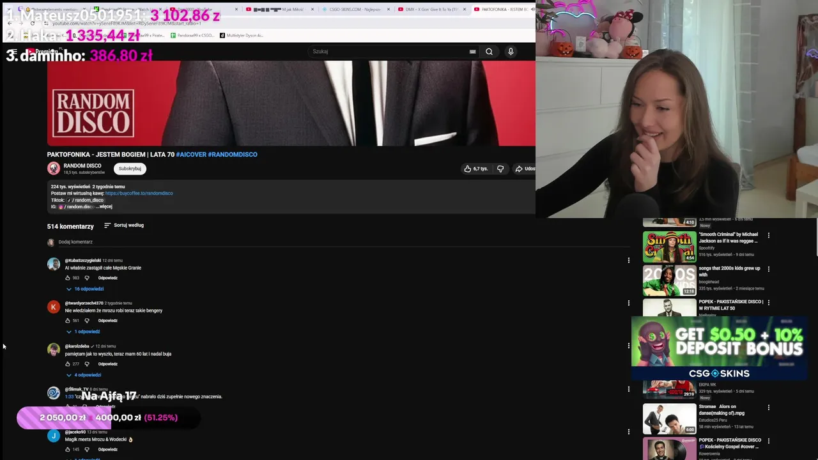Open the RANDOM DISCO channel name
Screen dimensions: 818x460
82,165
